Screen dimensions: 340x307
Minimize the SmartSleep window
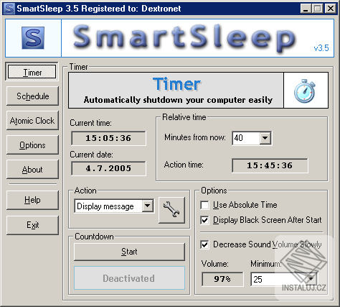[306, 9]
